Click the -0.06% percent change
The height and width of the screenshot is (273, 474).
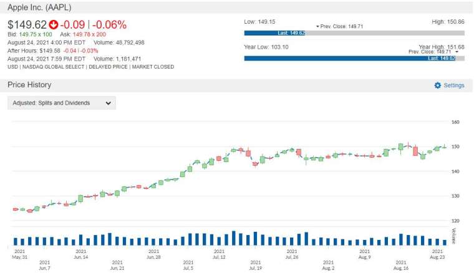[109, 25]
